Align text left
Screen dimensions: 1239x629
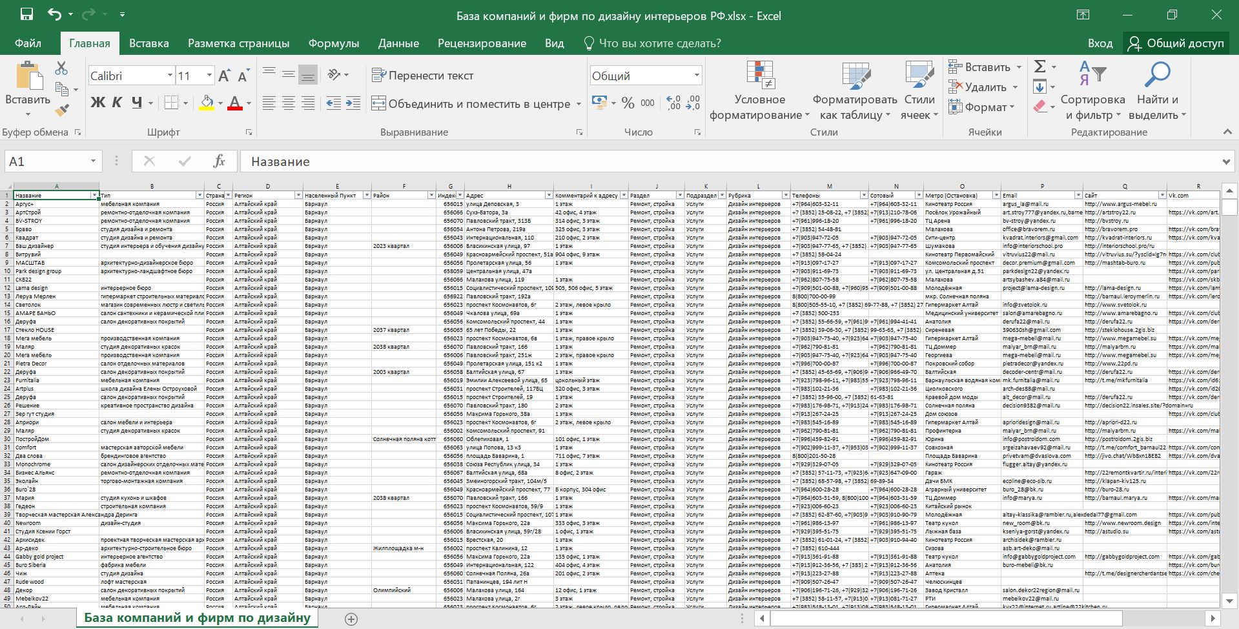coord(269,103)
